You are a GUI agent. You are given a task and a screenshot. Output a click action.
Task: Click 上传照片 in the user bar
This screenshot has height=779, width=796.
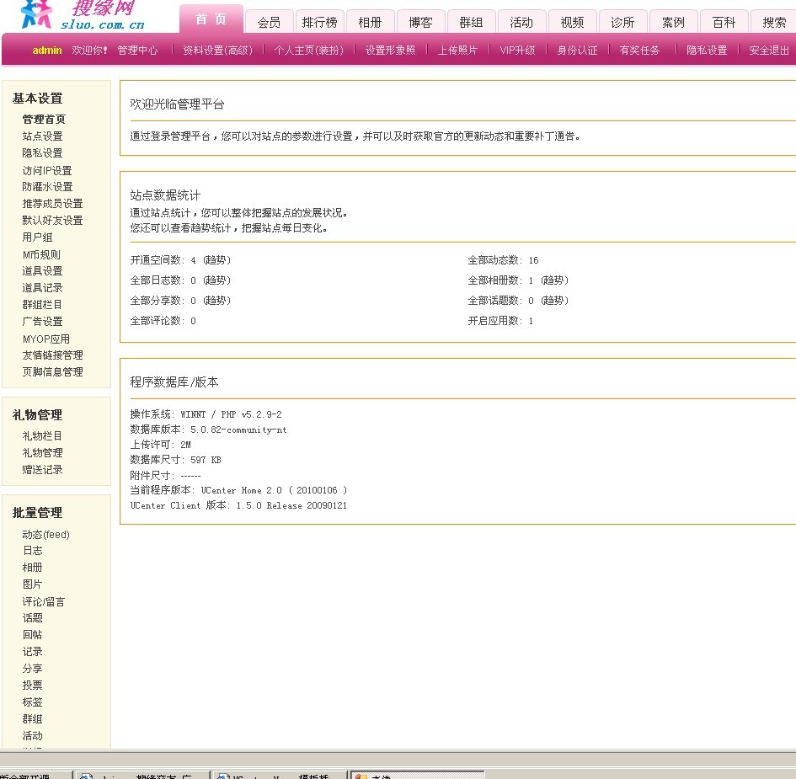[x=457, y=51]
